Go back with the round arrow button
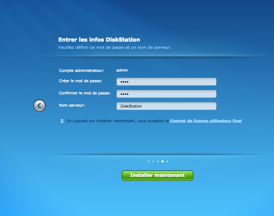This screenshot has width=274, height=216. pyautogui.click(x=40, y=106)
